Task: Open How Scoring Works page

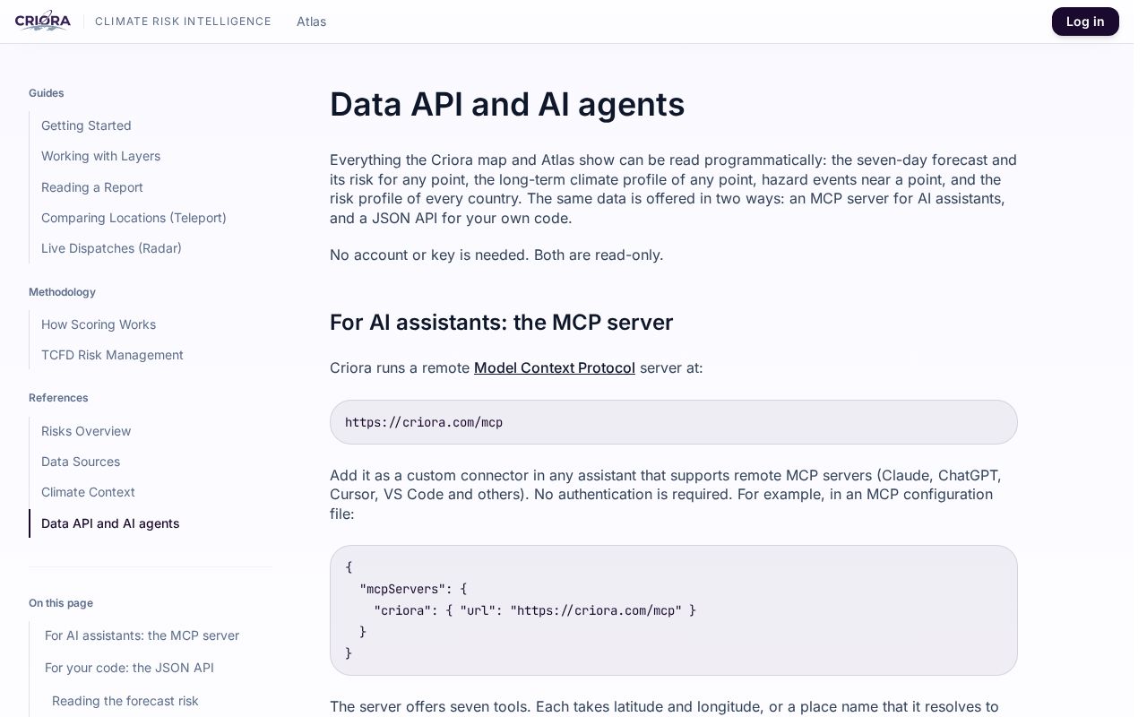Action: [99, 324]
